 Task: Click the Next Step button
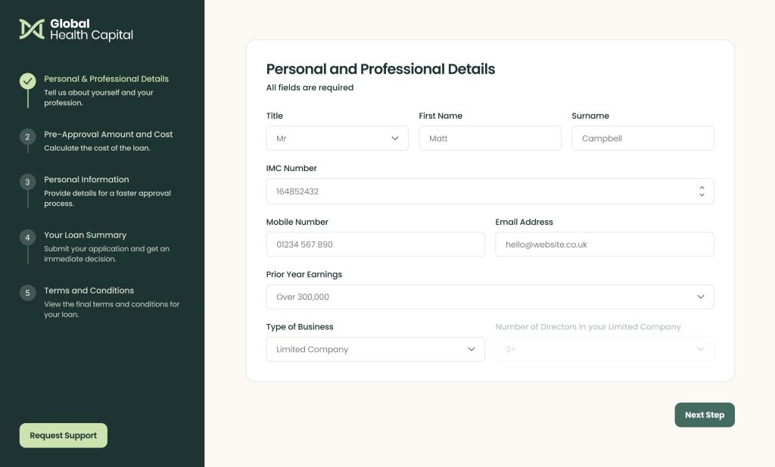704,415
